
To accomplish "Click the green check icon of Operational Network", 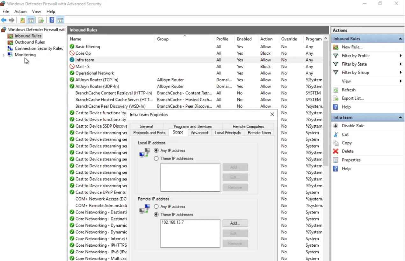I will tap(72, 73).
